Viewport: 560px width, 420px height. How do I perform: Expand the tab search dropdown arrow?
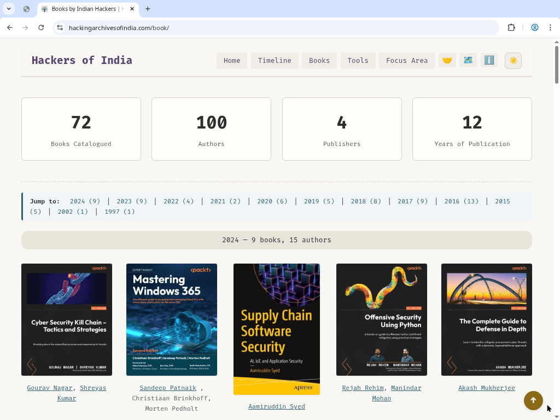coord(10,9)
